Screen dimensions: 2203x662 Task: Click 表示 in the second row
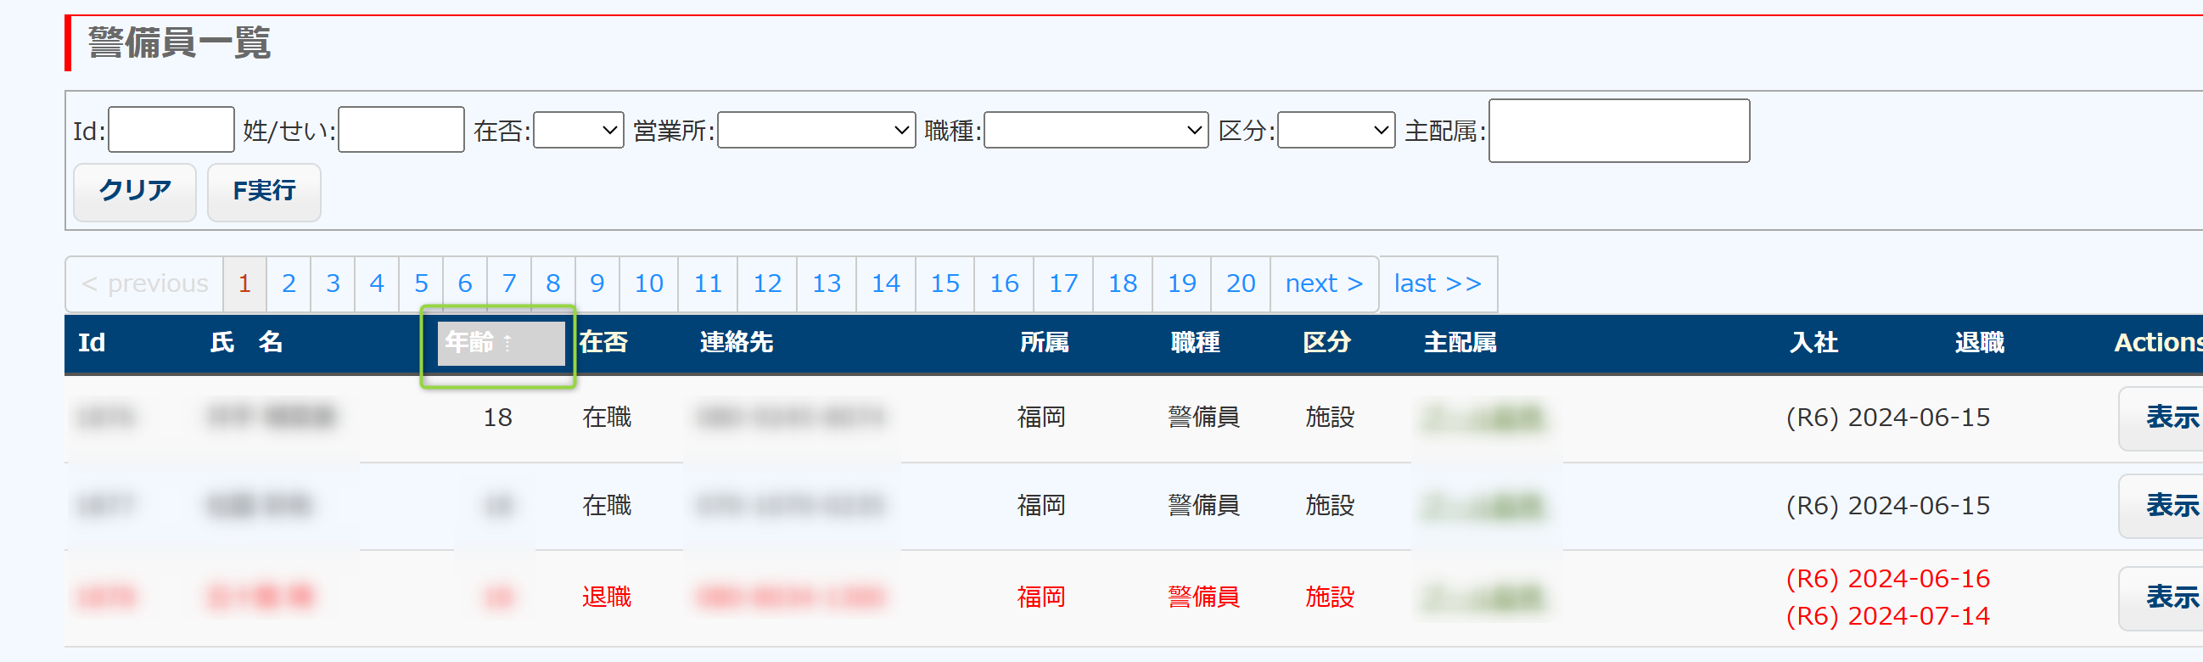(x=2170, y=506)
